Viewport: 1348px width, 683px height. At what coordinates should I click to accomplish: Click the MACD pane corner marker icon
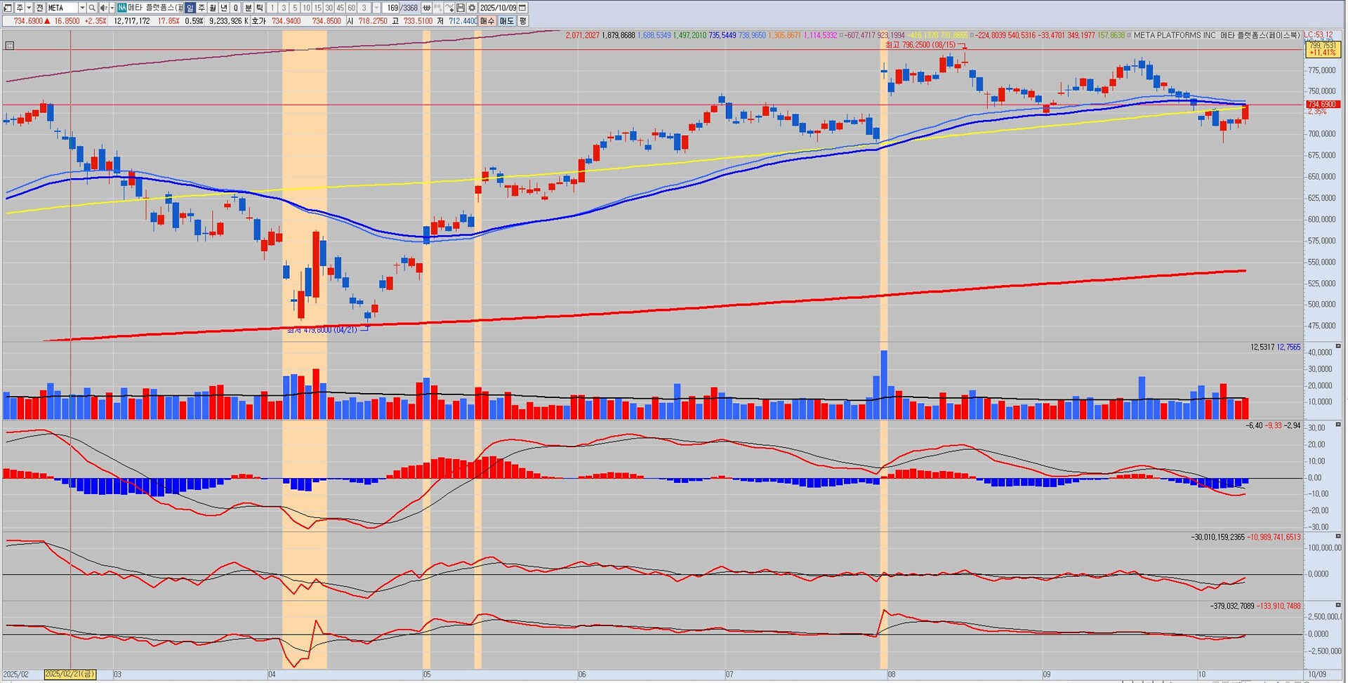coord(1338,425)
